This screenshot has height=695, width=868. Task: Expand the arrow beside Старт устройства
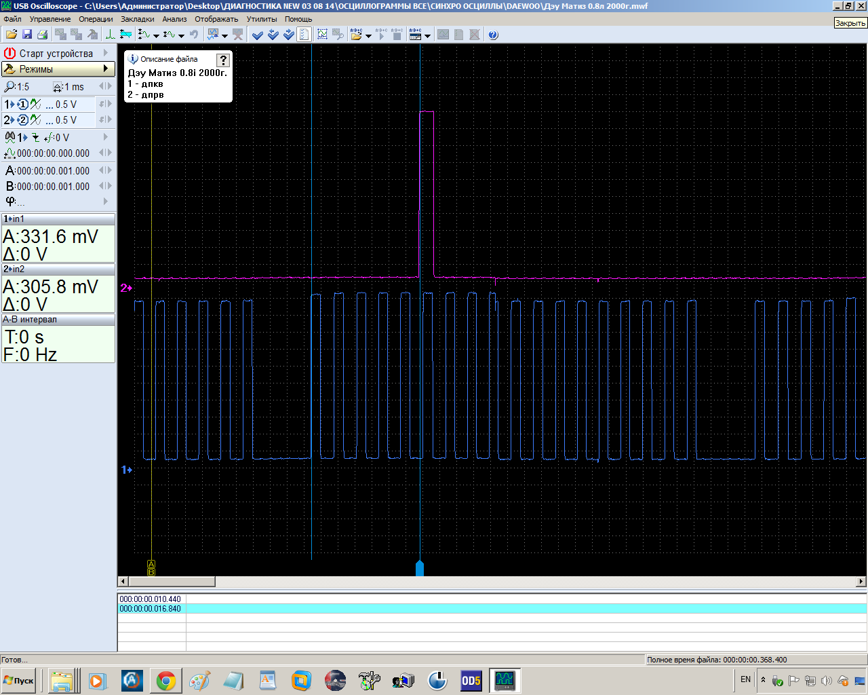tap(106, 53)
